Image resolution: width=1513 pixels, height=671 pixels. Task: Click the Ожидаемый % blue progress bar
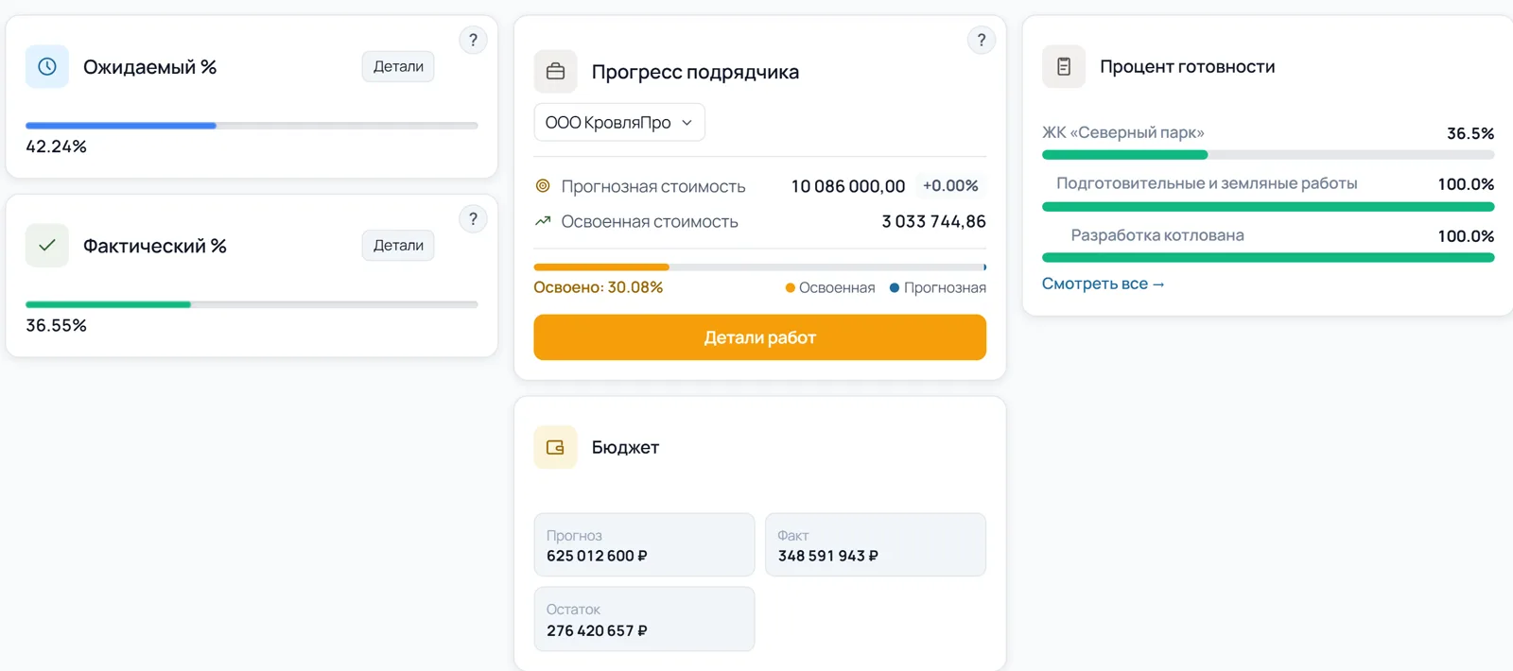click(252, 126)
